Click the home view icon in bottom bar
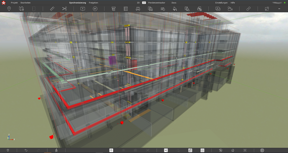This screenshot has width=288, height=153. 232,150
